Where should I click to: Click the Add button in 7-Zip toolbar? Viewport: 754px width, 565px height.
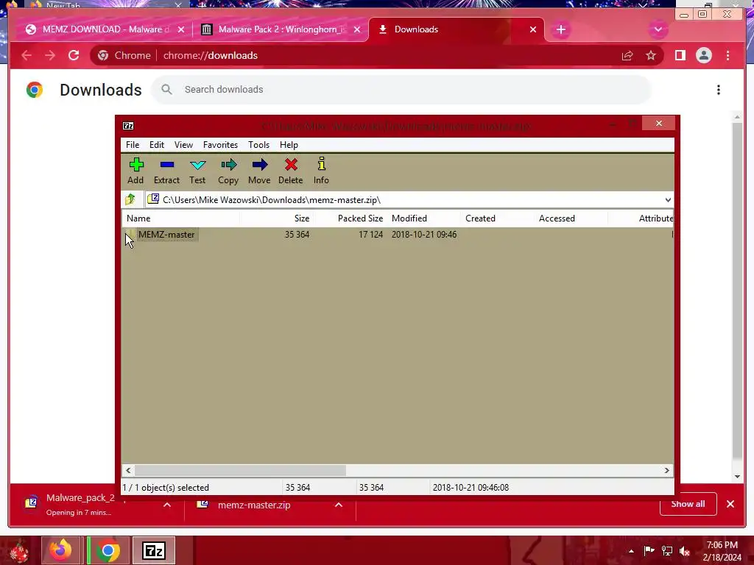135,171
